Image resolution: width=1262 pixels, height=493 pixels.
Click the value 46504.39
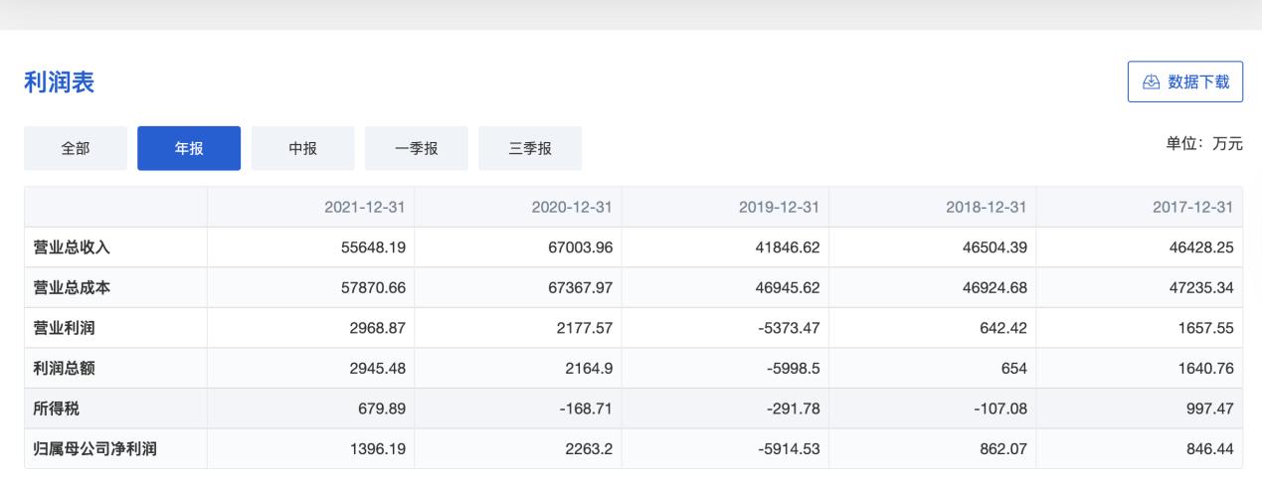click(993, 247)
